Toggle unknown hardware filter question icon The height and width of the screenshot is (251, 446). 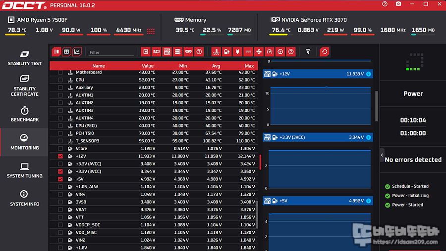point(199,51)
